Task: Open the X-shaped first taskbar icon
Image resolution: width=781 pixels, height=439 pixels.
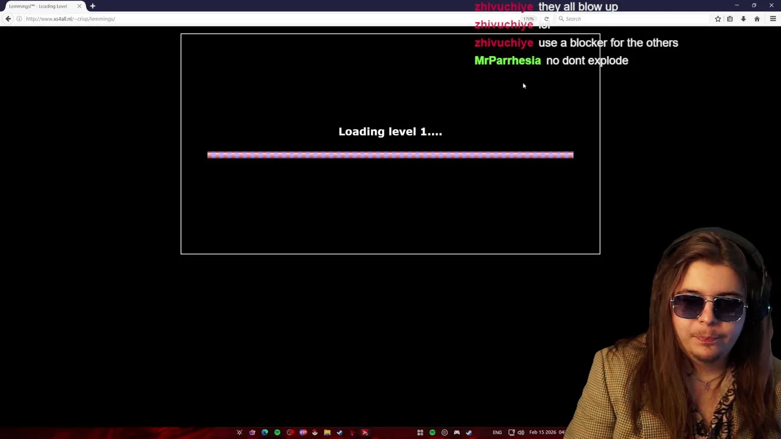Action: click(x=239, y=432)
